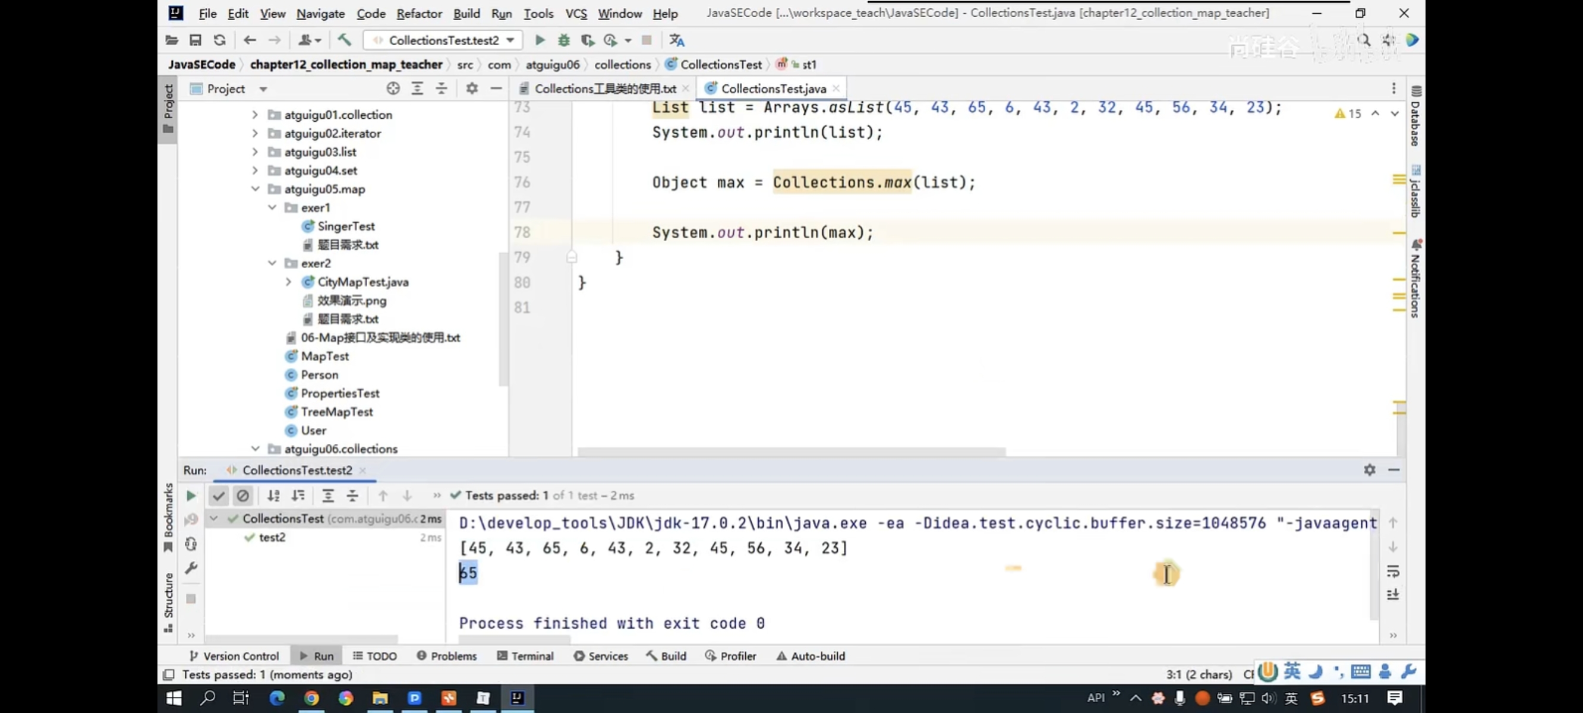Open the Refactor menu

[418, 13]
